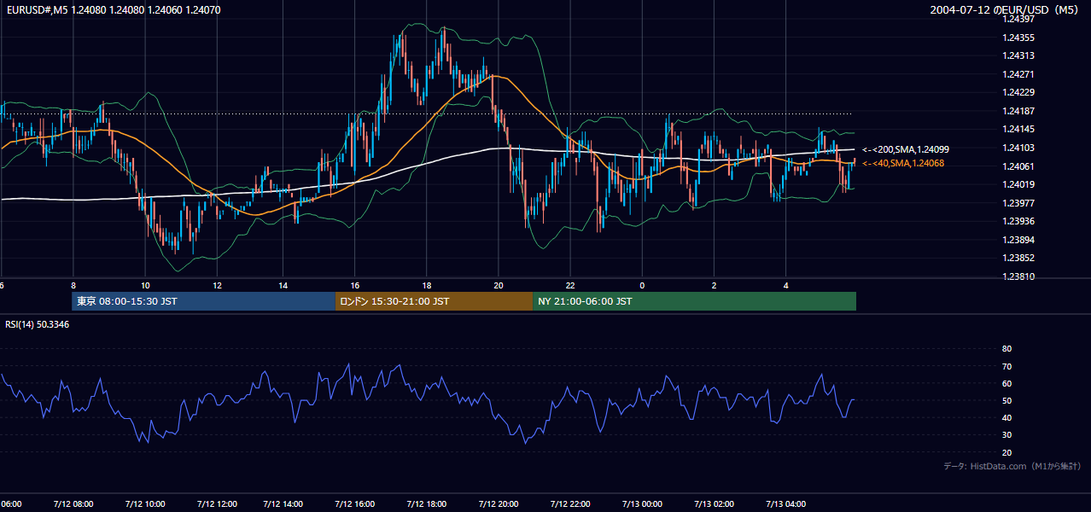Image resolution: width=1091 pixels, height=512 pixels.
Task: Click price axis label 1.24103
Action: [1018, 148]
